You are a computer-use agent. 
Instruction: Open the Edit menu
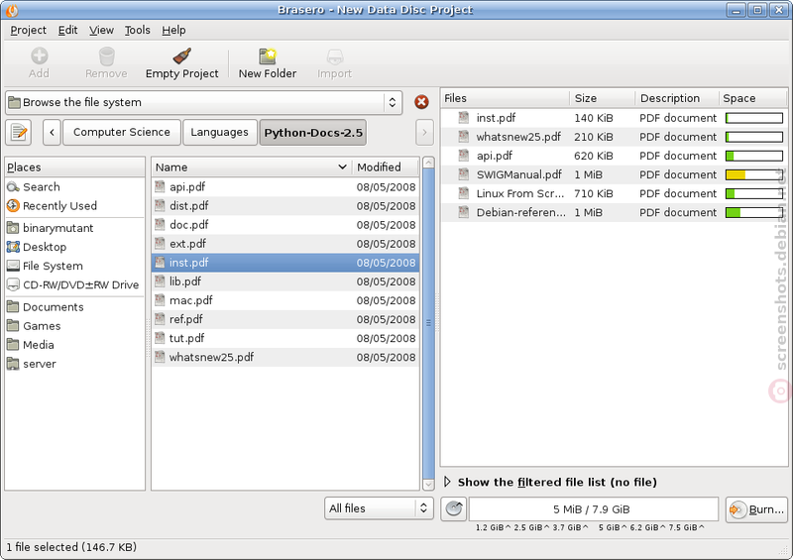coord(67,31)
